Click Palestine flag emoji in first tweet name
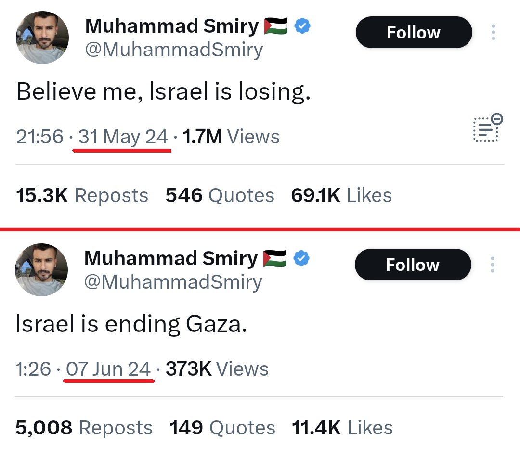520x458 pixels. click(x=275, y=26)
